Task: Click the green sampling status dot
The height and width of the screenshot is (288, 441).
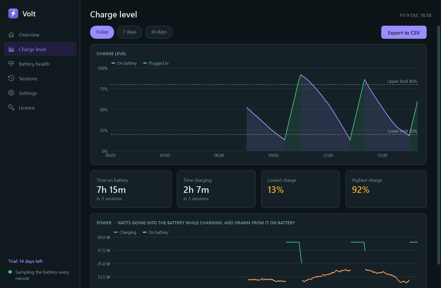Action: (10, 272)
